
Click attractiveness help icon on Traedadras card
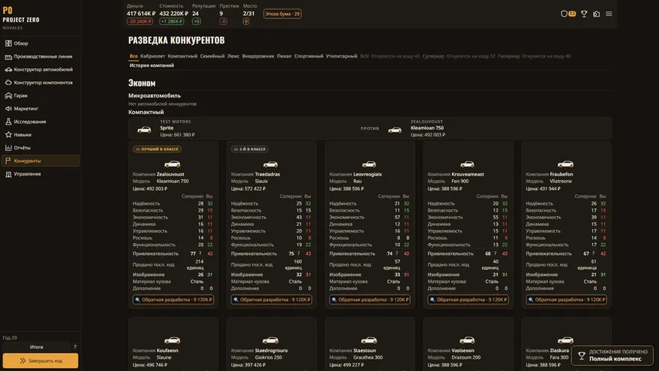298,254
